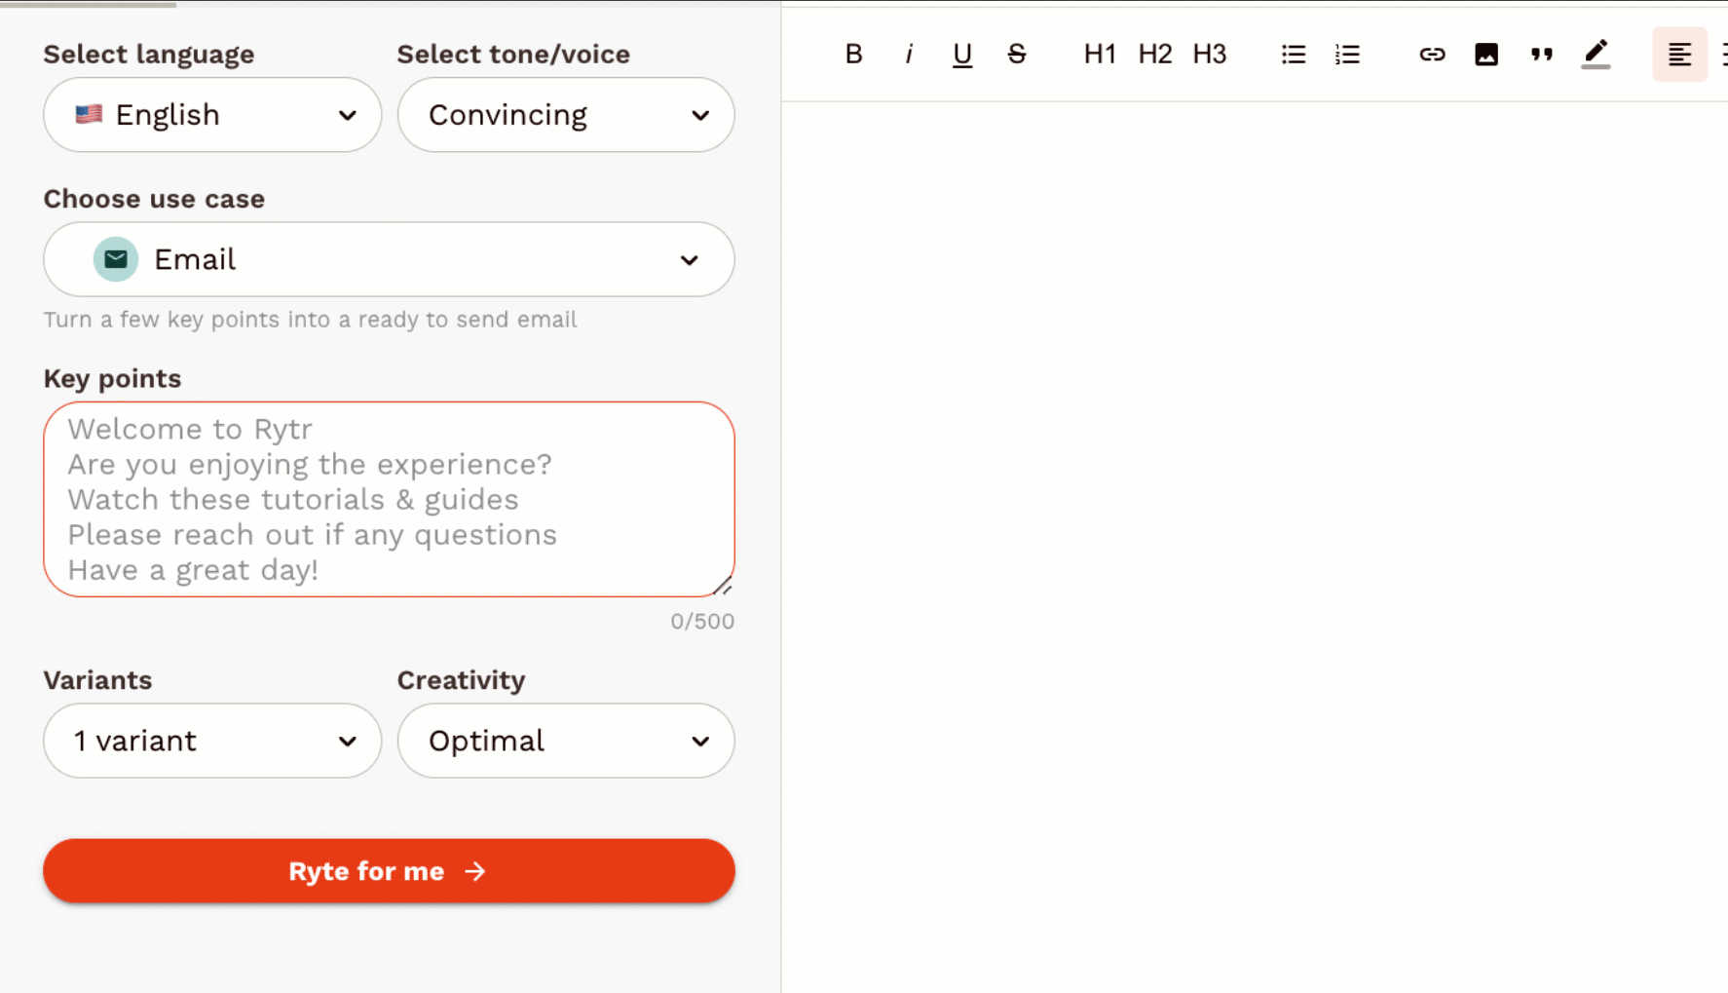Screen dimensions: 1728x993
Task: Insert a bulleted list
Action: coord(1293,55)
